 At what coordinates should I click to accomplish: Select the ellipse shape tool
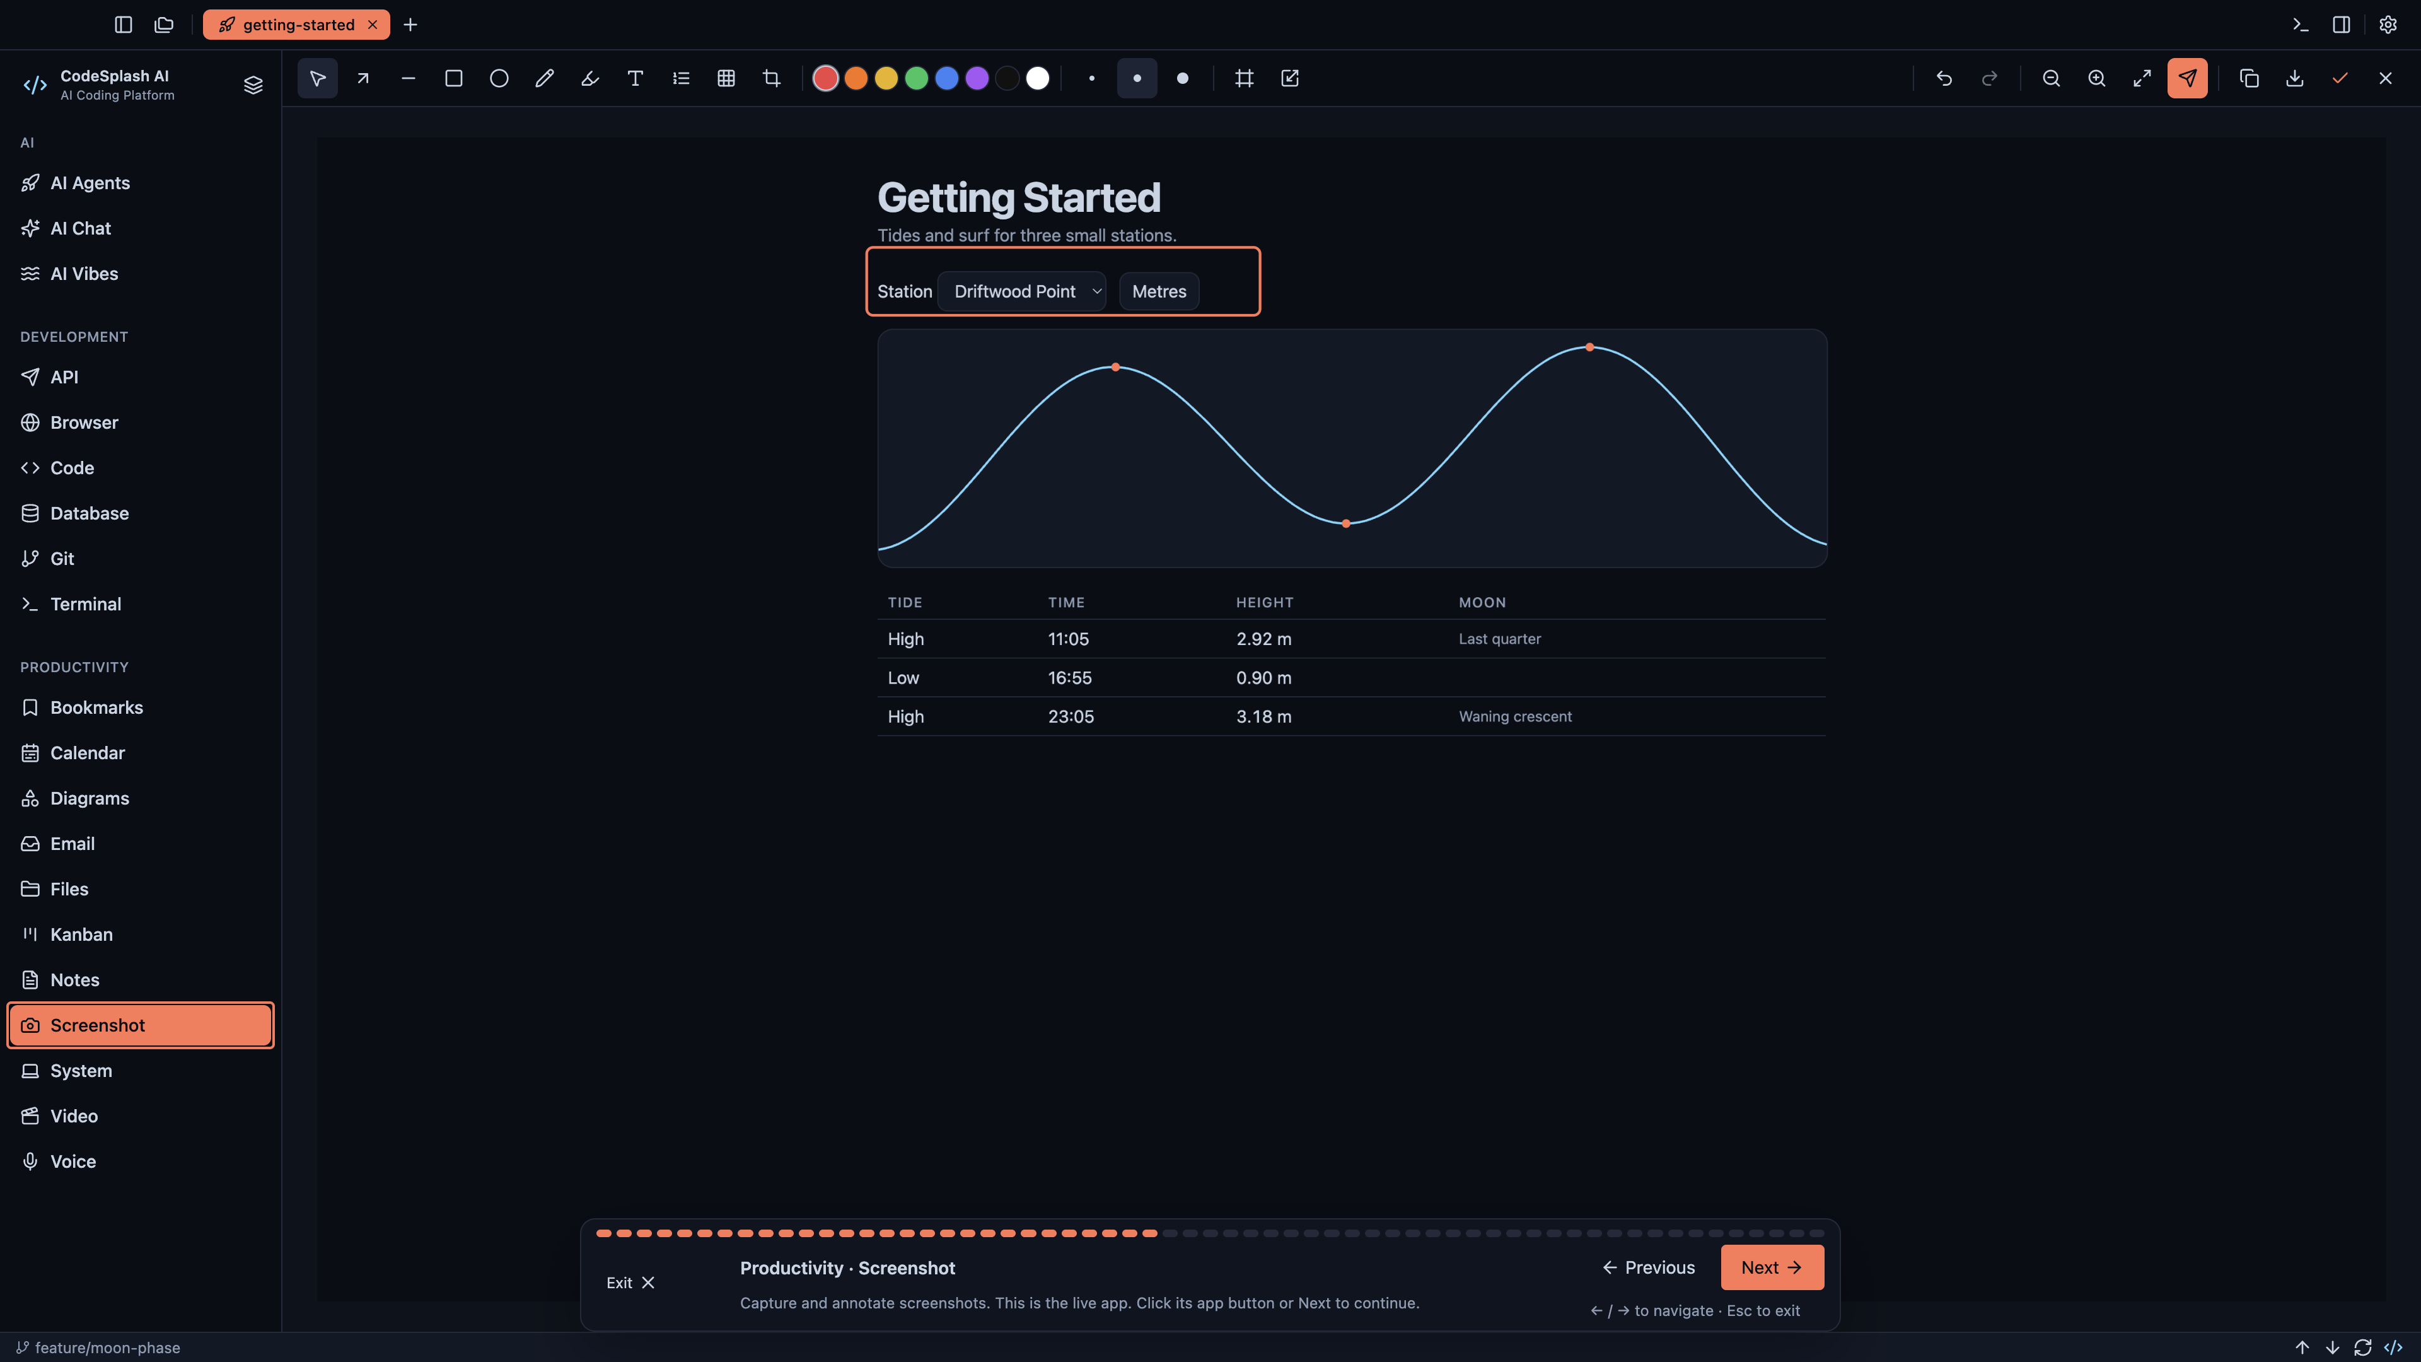tap(499, 78)
